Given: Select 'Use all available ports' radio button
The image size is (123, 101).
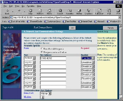Looking at the screenshot, I should [42, 49].
